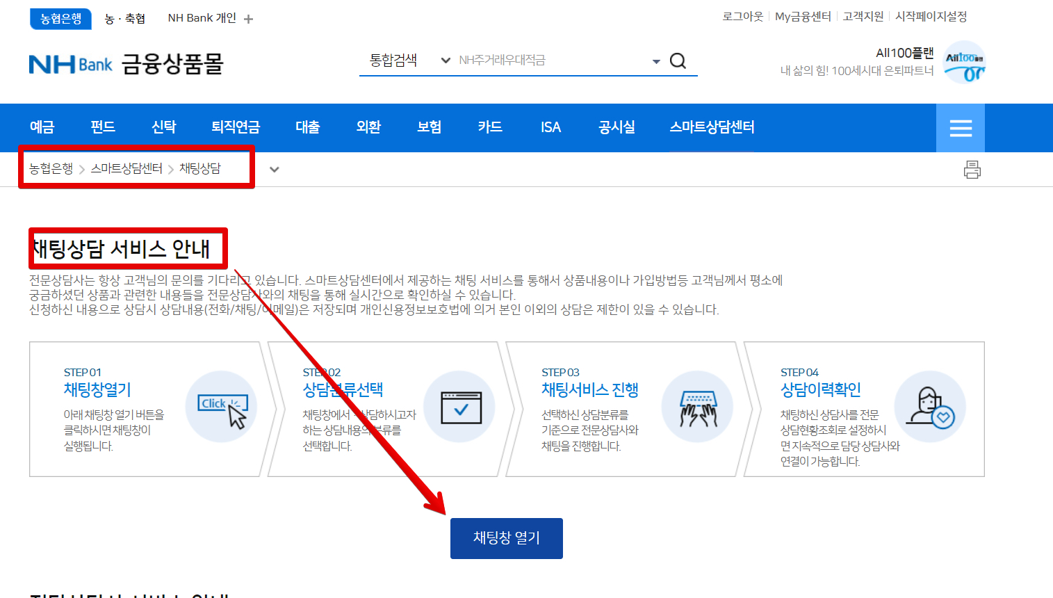The width and height of the screenshot is (1053, 598).
Task: Select the 농·축협 top tab
Action: (x=125, y=19)
